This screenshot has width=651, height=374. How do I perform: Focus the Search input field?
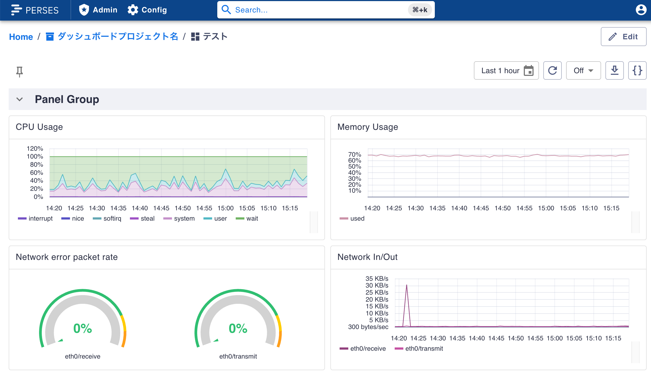[320, 10]
